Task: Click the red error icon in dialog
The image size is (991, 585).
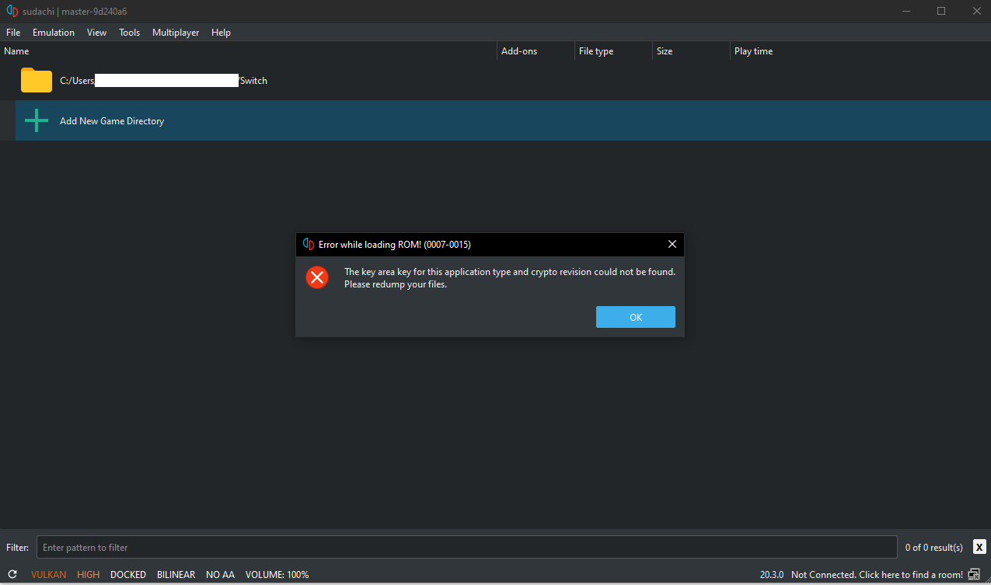Action: tap(317, 277)
